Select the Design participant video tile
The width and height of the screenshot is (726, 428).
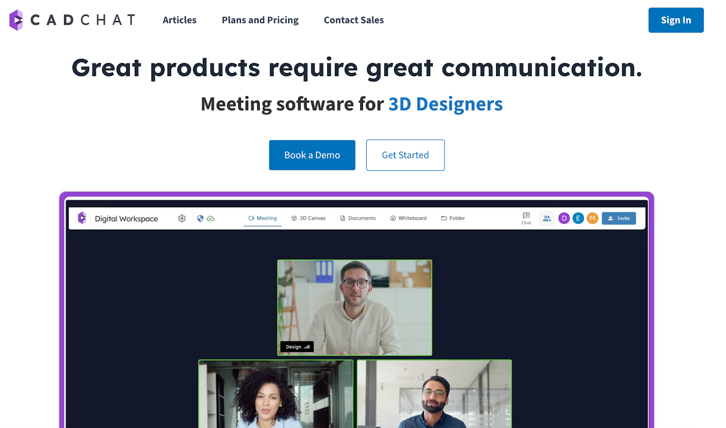coord(354,307)
